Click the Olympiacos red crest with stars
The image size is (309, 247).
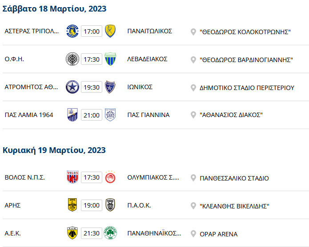tap(110, 177)
